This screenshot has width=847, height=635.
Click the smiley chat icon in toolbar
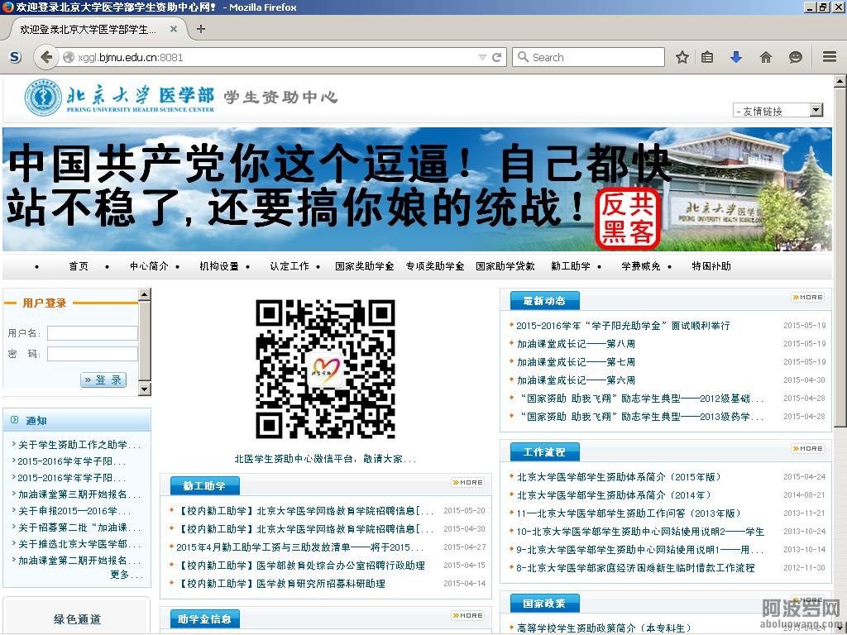[796, 57]
